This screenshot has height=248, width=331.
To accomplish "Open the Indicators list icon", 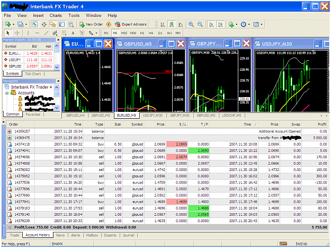I will pos(231,24).
